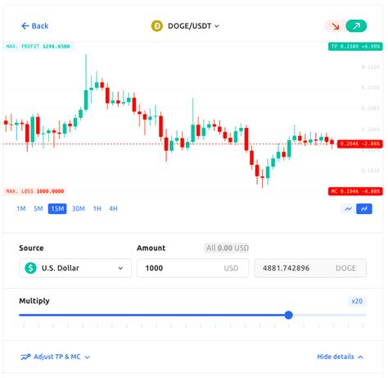Viewport: 388px width, 378px height.
Task: Select the 5M timeframe
Action: [38, 209]
